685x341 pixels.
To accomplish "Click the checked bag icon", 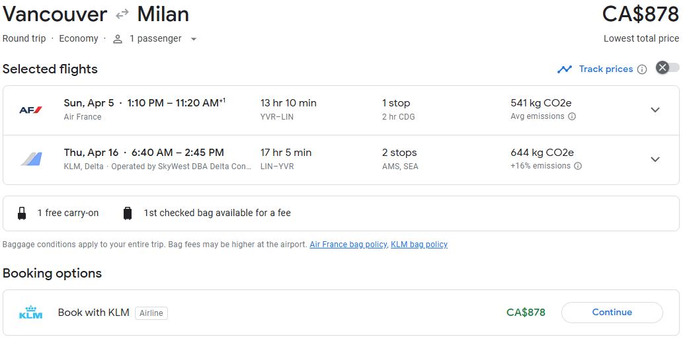I will tap(128, 213).
